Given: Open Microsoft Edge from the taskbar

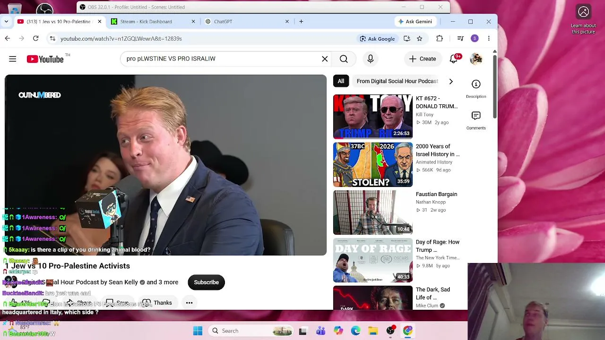Looking at the screenshot, I should coord(355,331).
